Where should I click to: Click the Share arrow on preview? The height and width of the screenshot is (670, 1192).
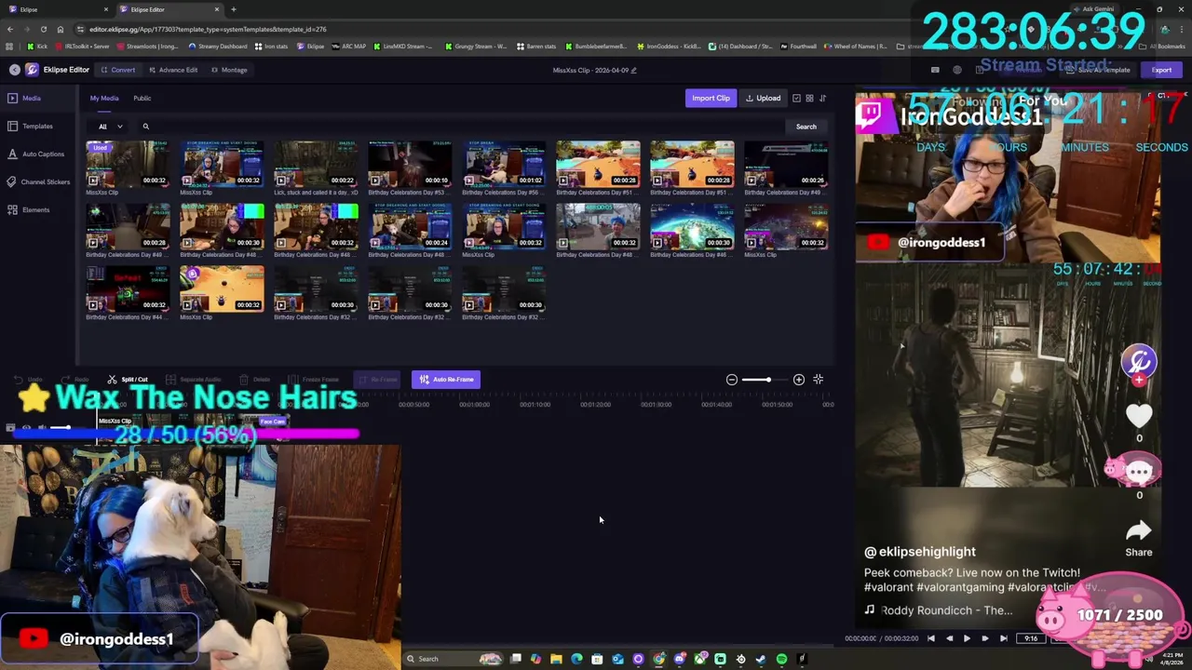1139,530
